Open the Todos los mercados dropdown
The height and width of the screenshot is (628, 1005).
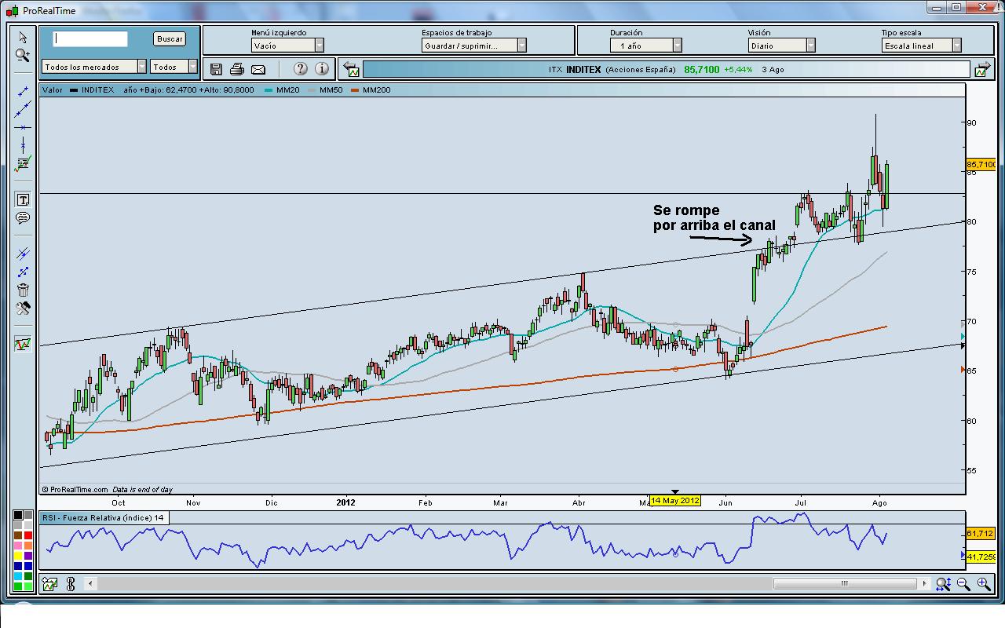[x=95, y=67]
